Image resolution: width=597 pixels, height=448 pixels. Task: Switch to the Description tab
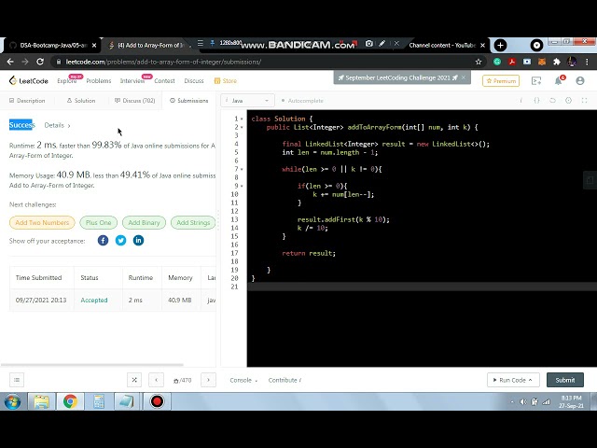tap(27, 101)
